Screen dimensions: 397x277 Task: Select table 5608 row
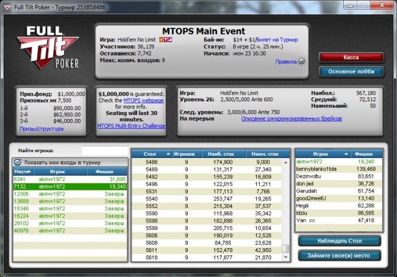[x=207, y=242]
